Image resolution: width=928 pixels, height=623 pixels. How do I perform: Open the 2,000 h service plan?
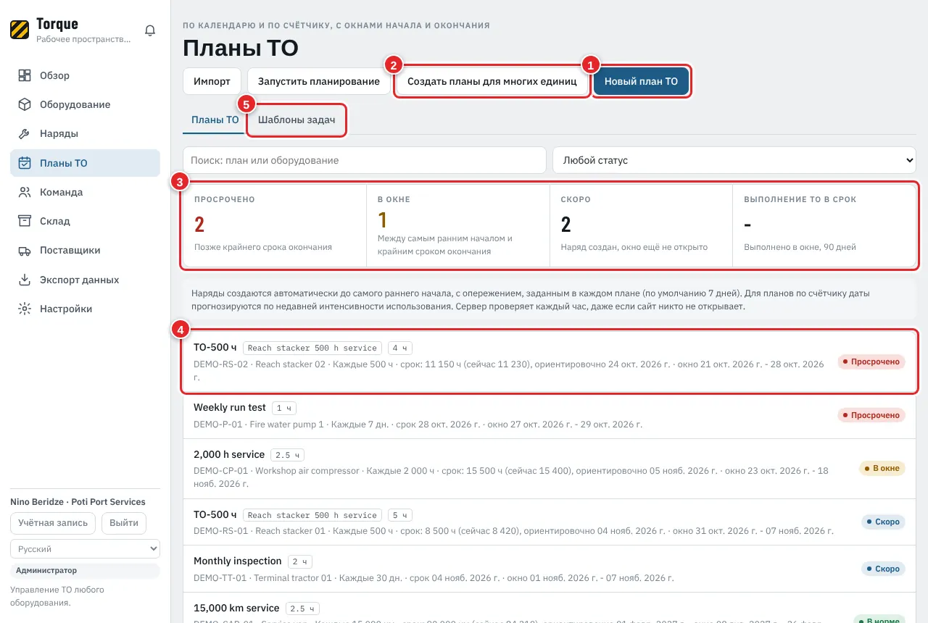tap(550, 468)
